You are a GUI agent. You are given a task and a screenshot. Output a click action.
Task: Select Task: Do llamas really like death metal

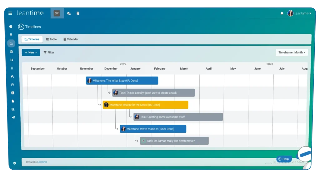[174, 141]
